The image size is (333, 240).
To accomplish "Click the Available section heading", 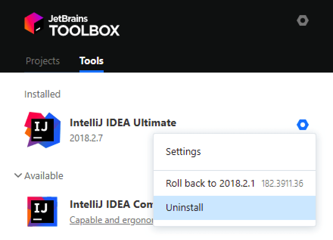I will pos(44,176).
